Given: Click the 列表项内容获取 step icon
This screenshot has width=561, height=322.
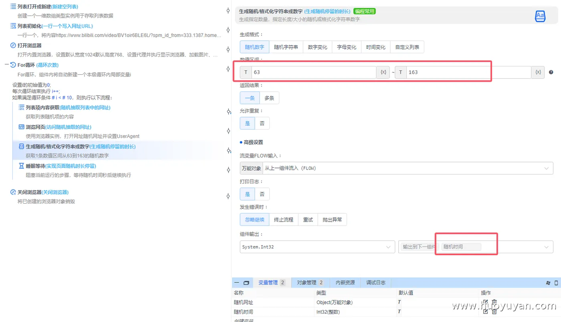Looking at the screenshot, I should (22, 107).
